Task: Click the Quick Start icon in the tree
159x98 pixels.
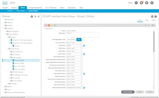Action: click(x=6, y=20)
